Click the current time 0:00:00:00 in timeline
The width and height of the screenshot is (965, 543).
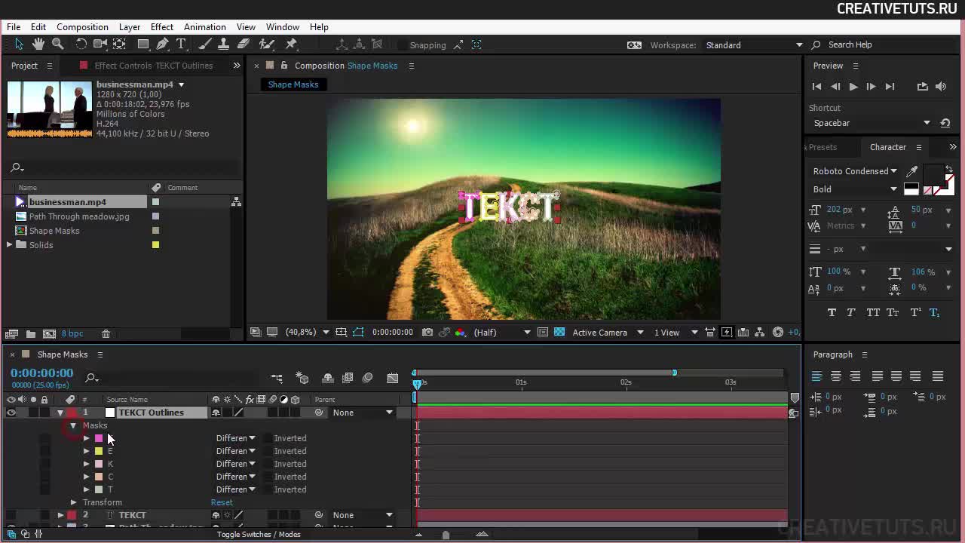click(41, 373)
